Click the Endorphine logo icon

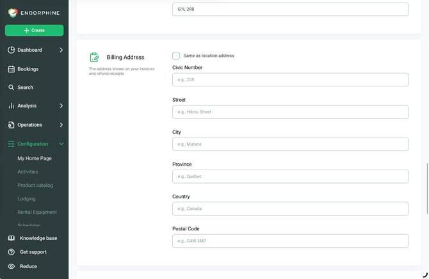click(13, 13)
